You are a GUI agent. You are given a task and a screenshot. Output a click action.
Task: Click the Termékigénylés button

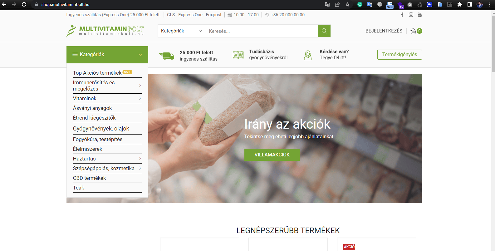tap(399, 55)
